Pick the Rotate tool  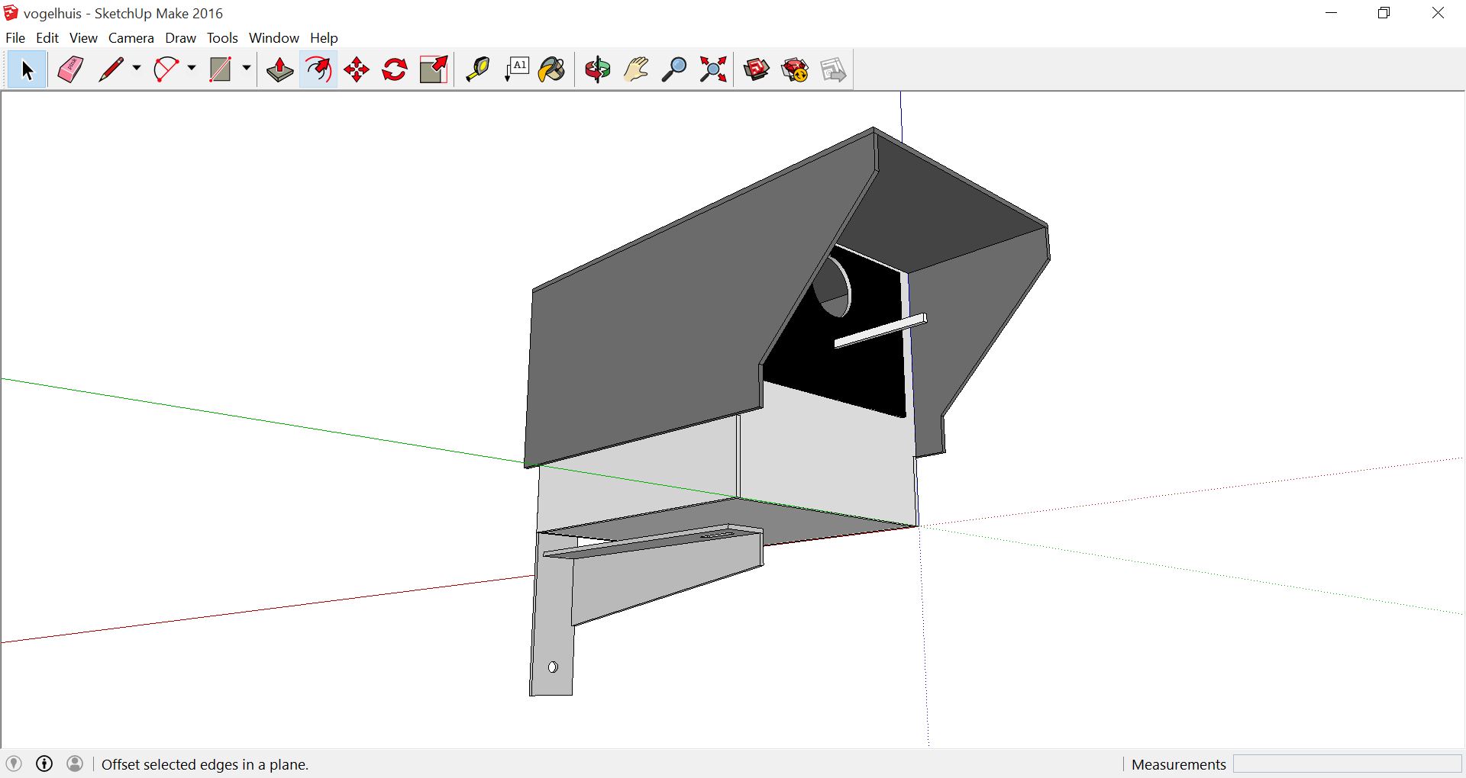[x=395, y=70]
